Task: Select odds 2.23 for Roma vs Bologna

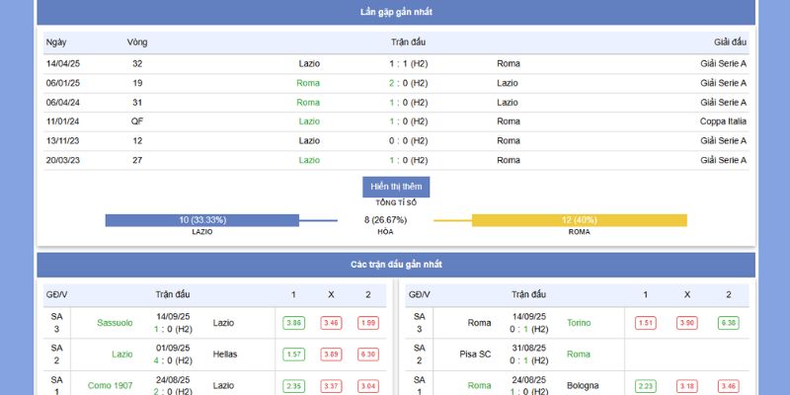Action: pyautogui.click(x=647, y=386)
